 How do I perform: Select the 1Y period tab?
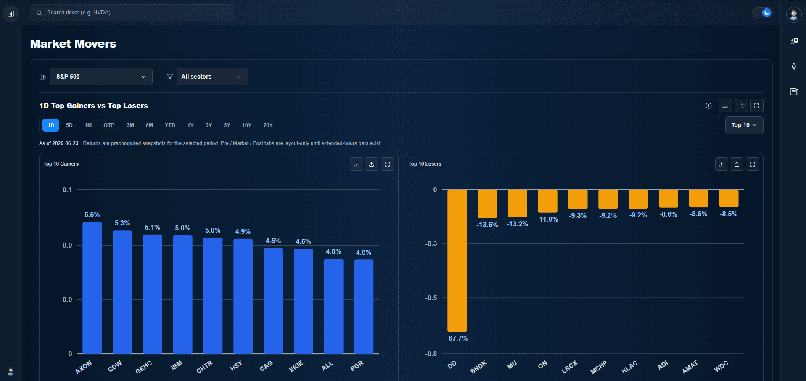190,125
